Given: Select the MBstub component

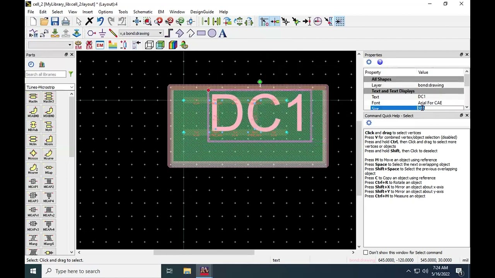Looking at the screenshot, I should (33, 126).
